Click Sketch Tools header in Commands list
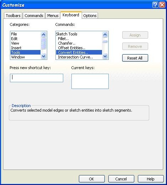 click(79, 34)
